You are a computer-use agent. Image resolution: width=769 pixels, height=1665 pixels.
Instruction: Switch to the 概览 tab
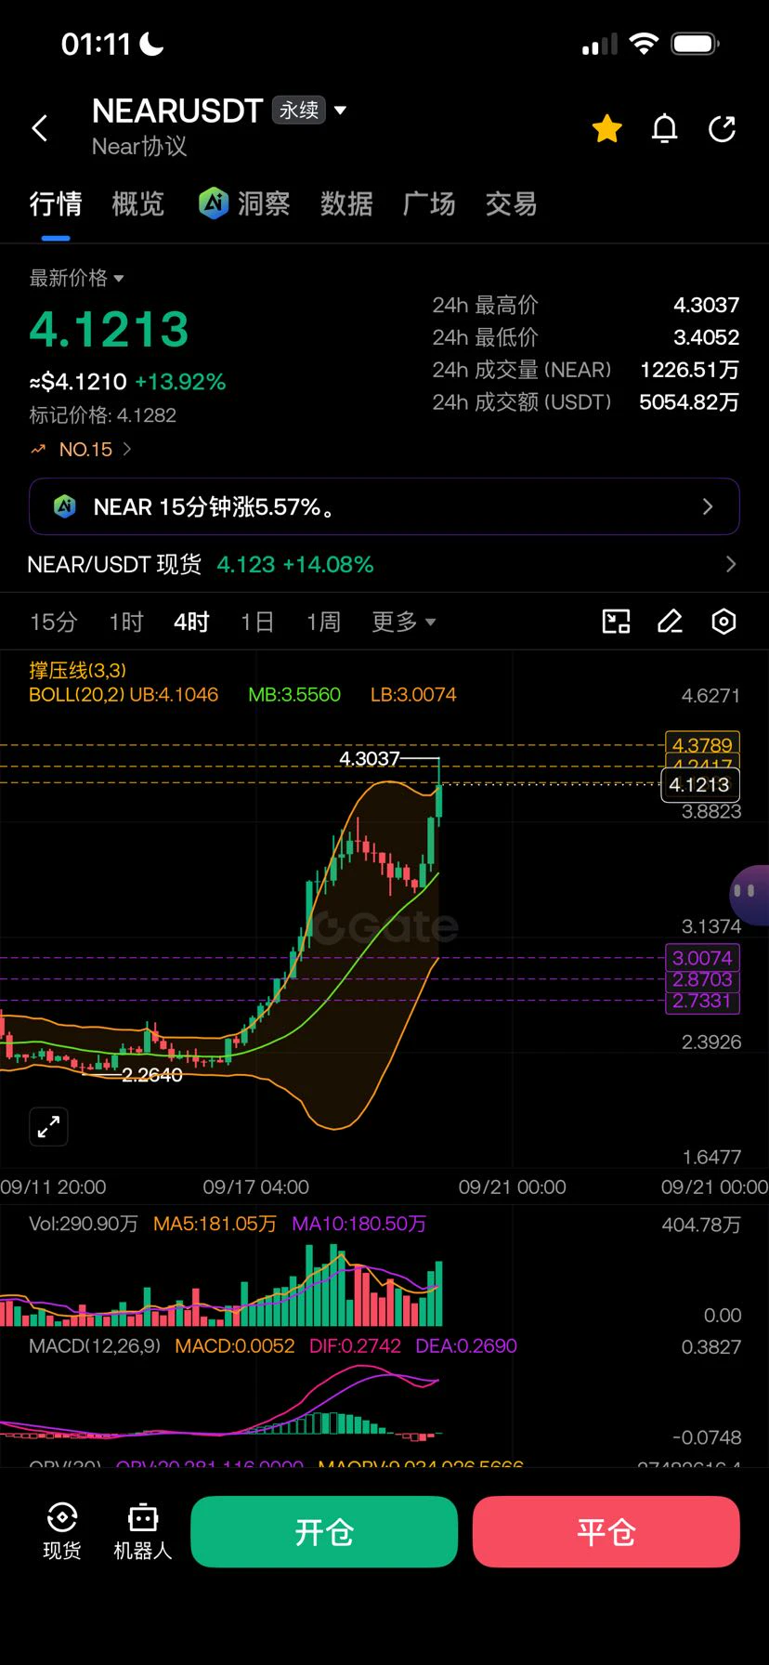(137, 203)
